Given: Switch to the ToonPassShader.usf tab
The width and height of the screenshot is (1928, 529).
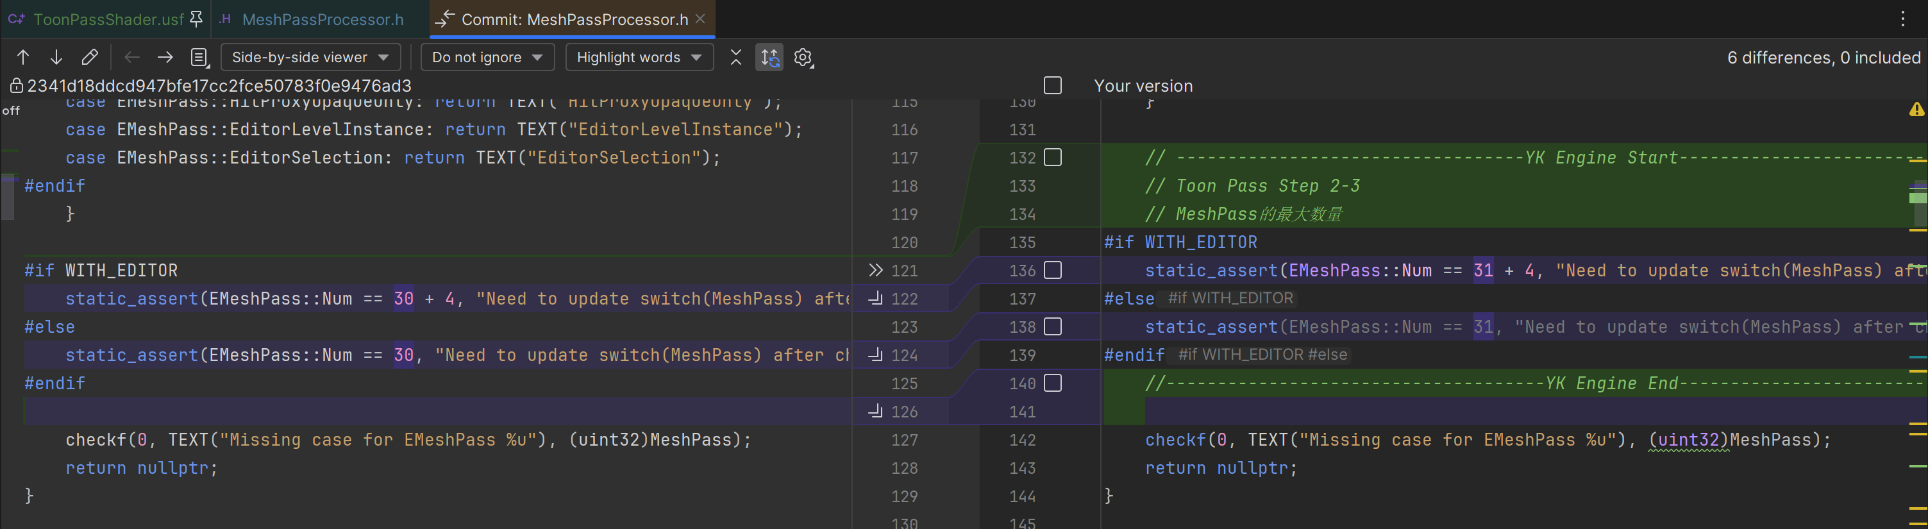Looking at the screenshot, I should [108, 19].
